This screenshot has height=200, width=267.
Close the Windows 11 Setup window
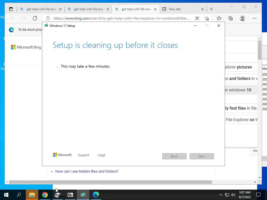click(219, 26)
